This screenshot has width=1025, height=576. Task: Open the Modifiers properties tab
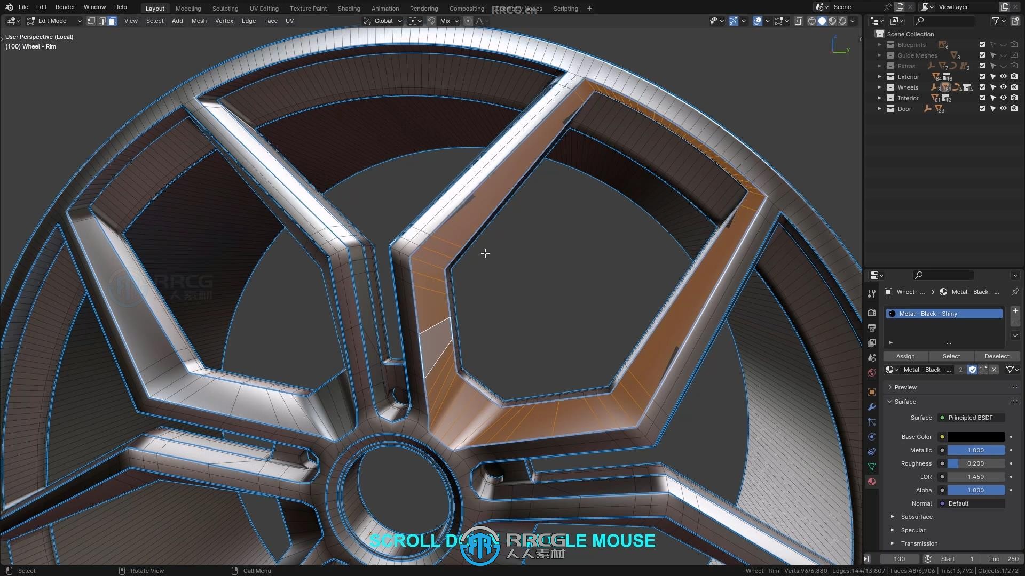872,407
